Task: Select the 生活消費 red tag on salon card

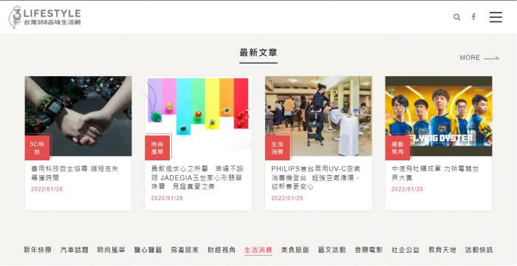Action: (x=277, y=148)
